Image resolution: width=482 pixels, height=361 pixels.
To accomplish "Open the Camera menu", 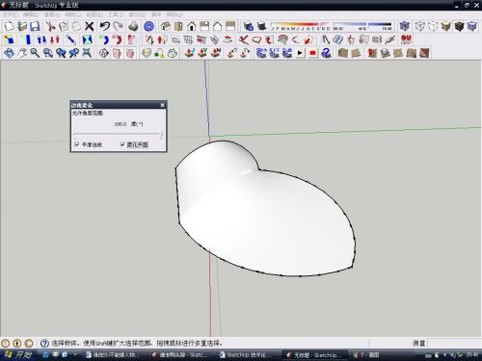I will pyautogui.click(x=73, y=14).
